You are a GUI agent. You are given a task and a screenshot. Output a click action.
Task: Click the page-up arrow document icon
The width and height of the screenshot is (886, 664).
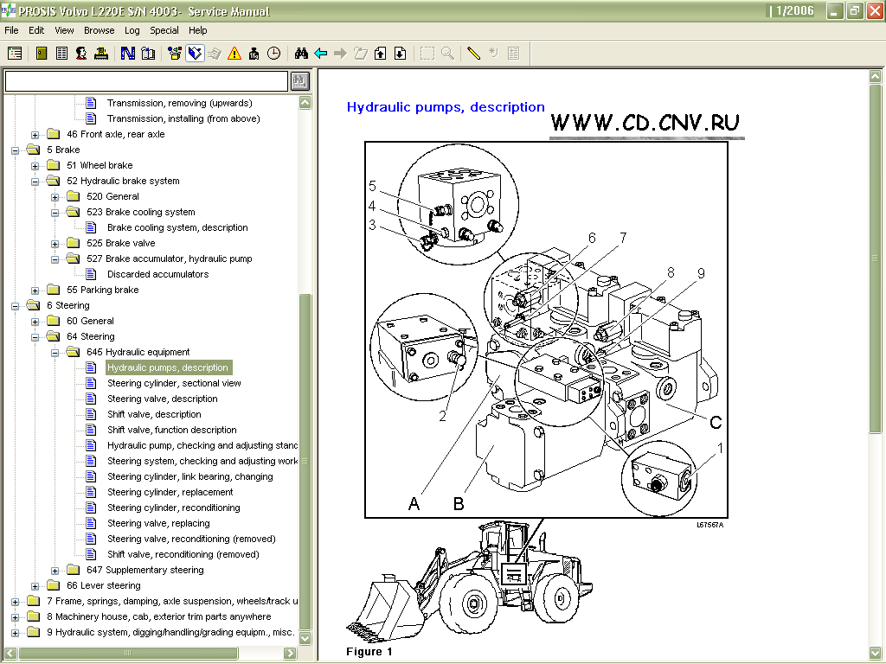point(381,54)
